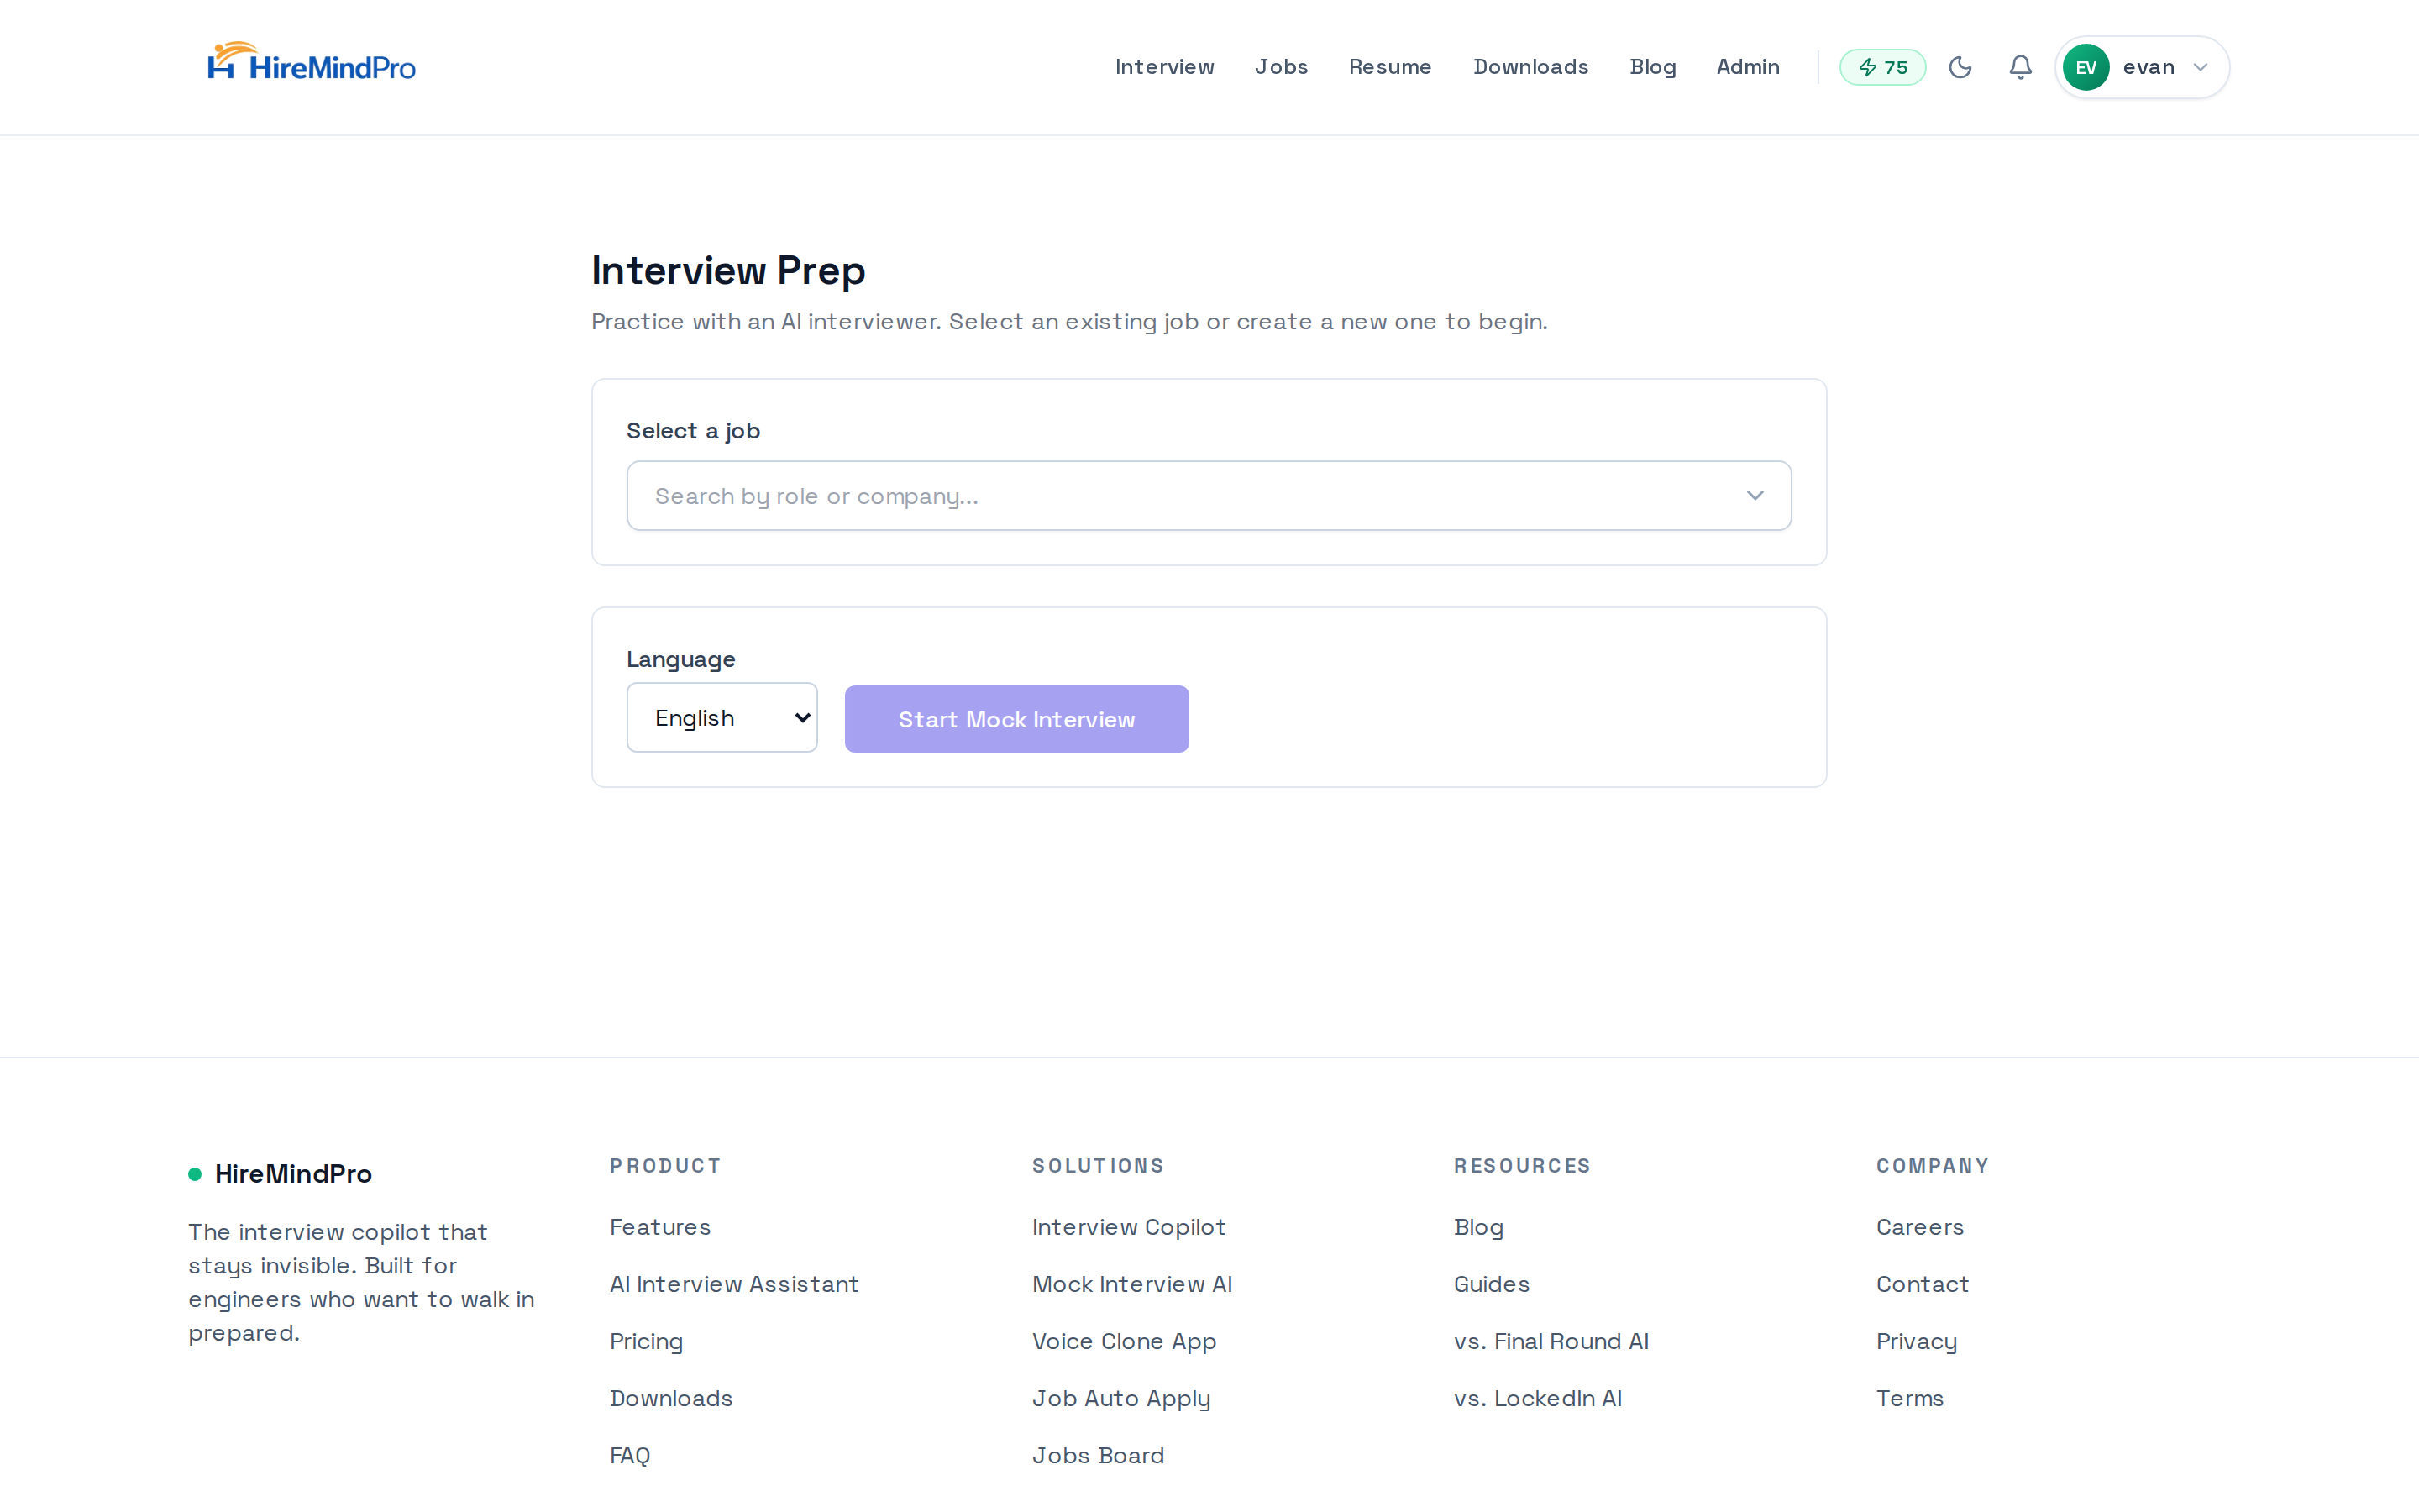Open the Blog link under Resources
This screenshot has width=2419, height=1512.
click(1478, 1227)
